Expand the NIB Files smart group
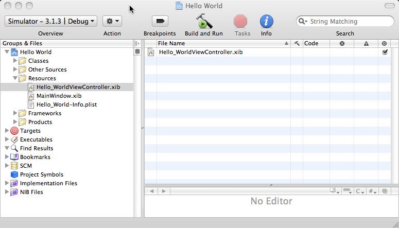399x228 pixels. pyautogui.click(x=7, y=192)
